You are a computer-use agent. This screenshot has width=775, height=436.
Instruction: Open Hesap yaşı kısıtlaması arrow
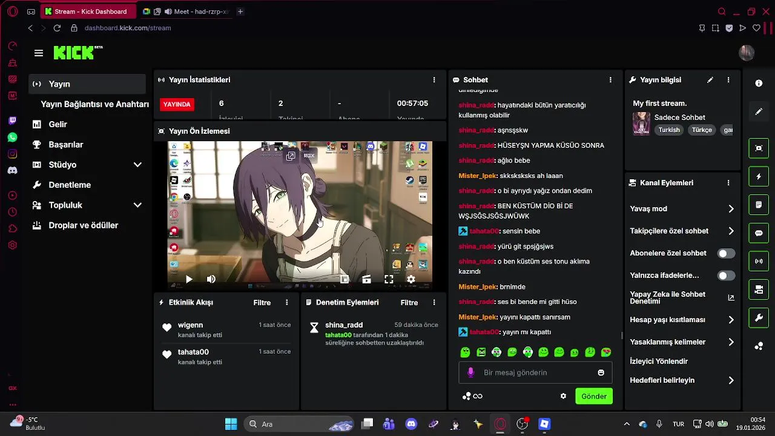[731, 320]
